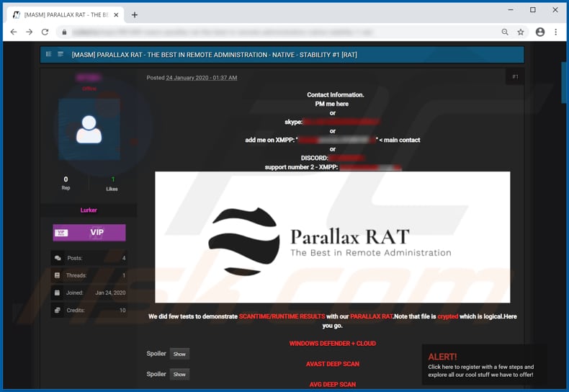
Task: Open the post date 24 January 2020 link
Action: click(202, 78)
